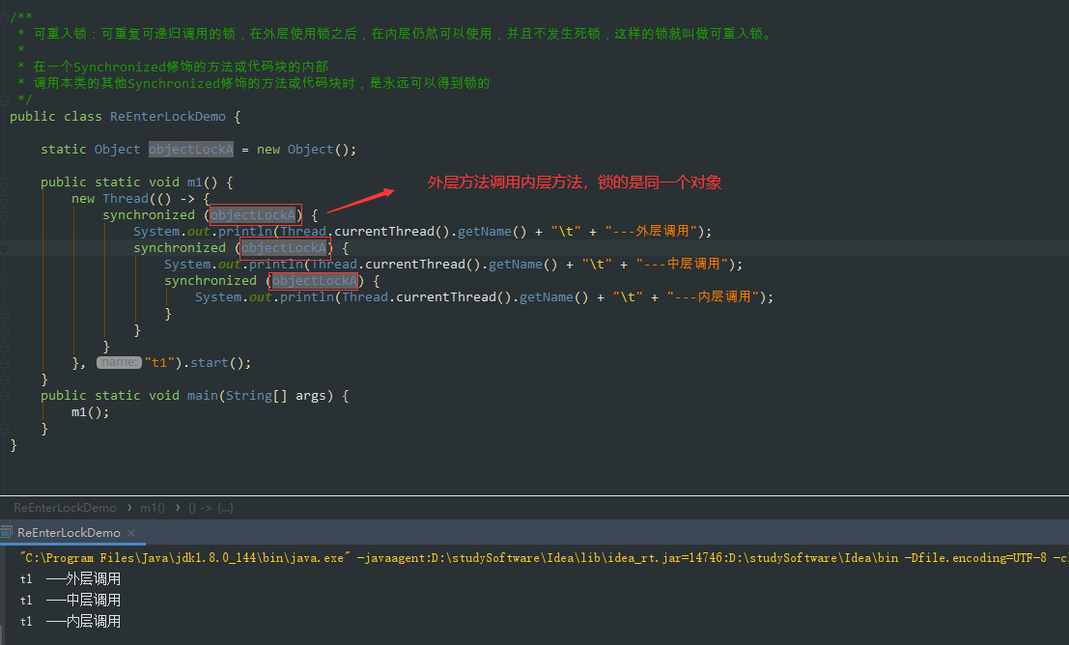
Task: Click the outermost synchronized keyword
Action: 149,214
